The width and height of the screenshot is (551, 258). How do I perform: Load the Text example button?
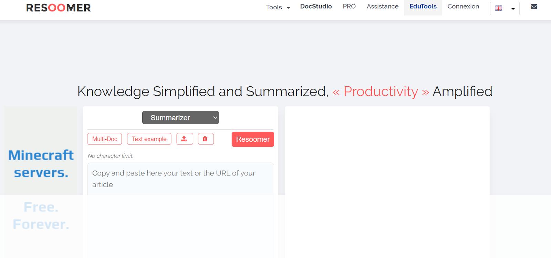[149, 139]
